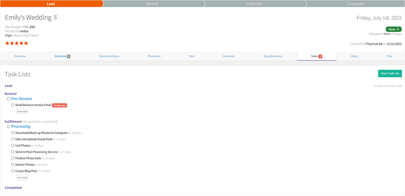The height and width of the screenshot is (196, 405).
Task: Open the Processing task list link
Action: tap(21, 126)
